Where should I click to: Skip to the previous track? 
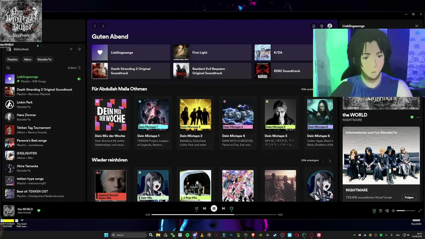pos(205,208)
